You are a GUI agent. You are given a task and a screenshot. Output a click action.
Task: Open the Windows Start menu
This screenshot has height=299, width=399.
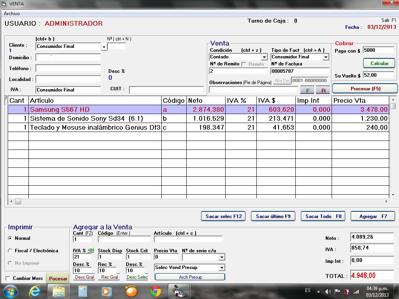[10, 291]
